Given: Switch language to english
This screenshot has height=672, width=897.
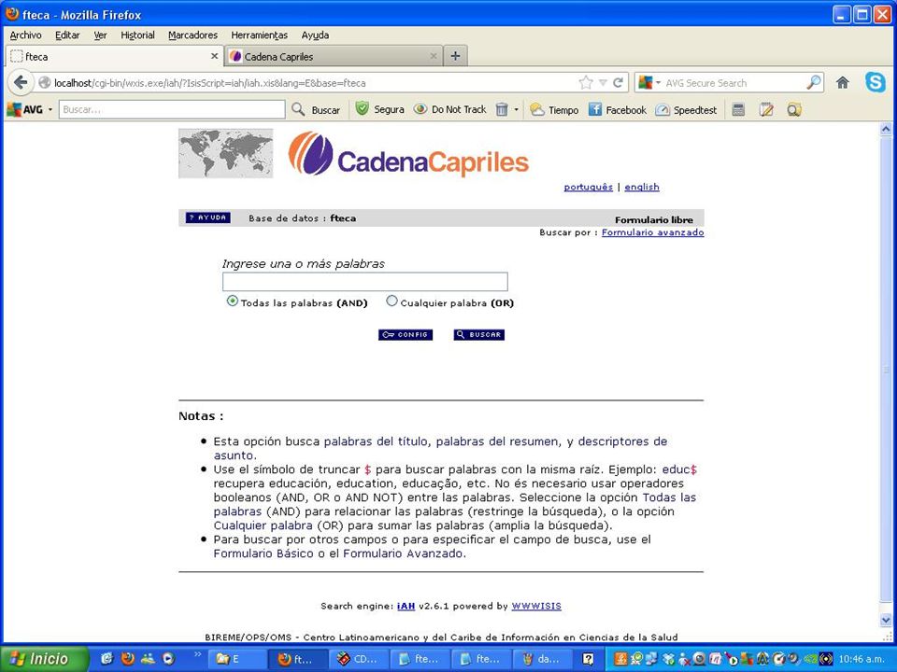Looking at the screenshot, I should coord(642,188).
